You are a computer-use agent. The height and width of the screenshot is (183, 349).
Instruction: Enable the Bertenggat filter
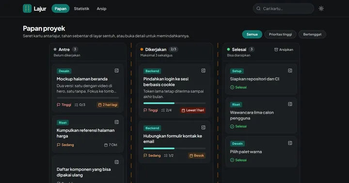(312, 34)
